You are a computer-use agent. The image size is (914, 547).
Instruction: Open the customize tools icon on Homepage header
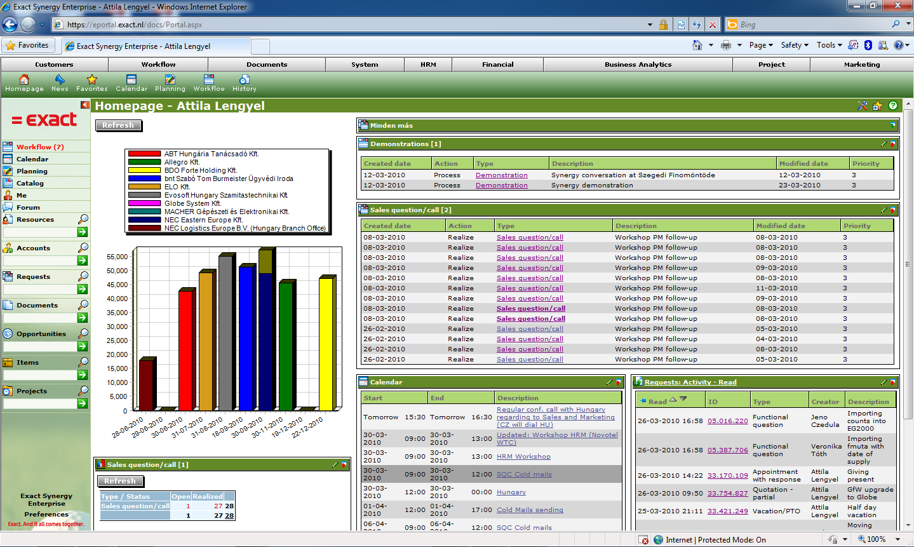tap(863, 106)
